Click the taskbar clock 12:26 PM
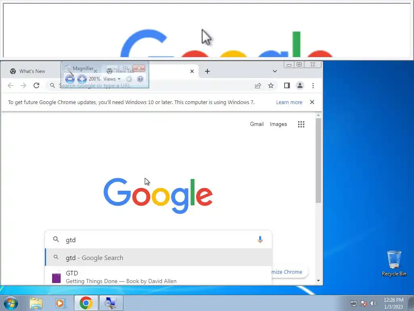The width and height of the screenshot is (414, 311). point(393,303)
